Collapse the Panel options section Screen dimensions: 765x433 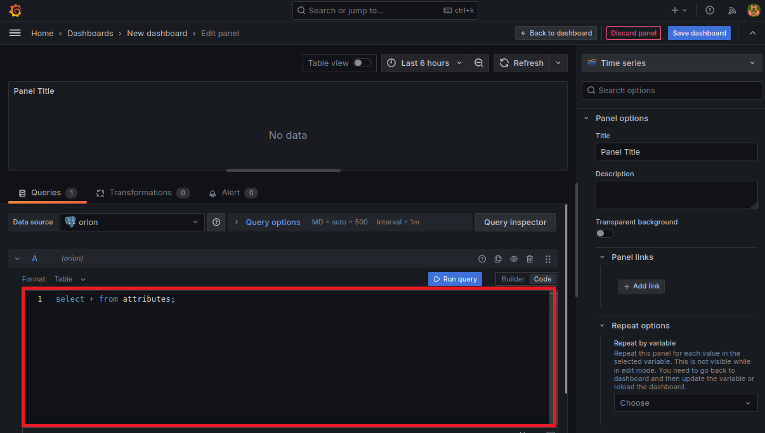point(587,119)
